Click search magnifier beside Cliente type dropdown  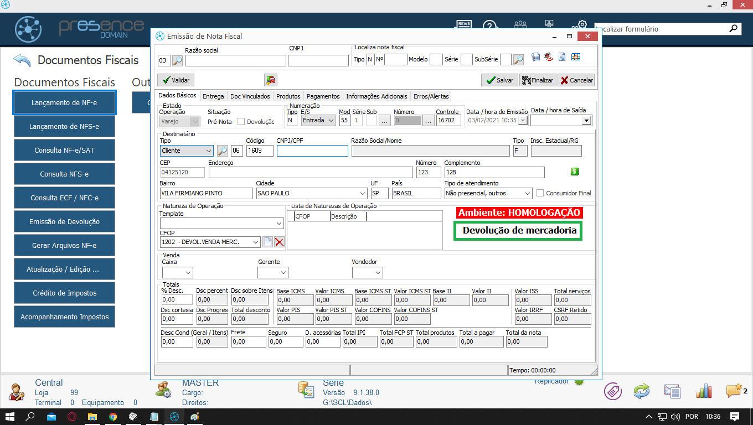pyautogui.click(x=223, y=151)
